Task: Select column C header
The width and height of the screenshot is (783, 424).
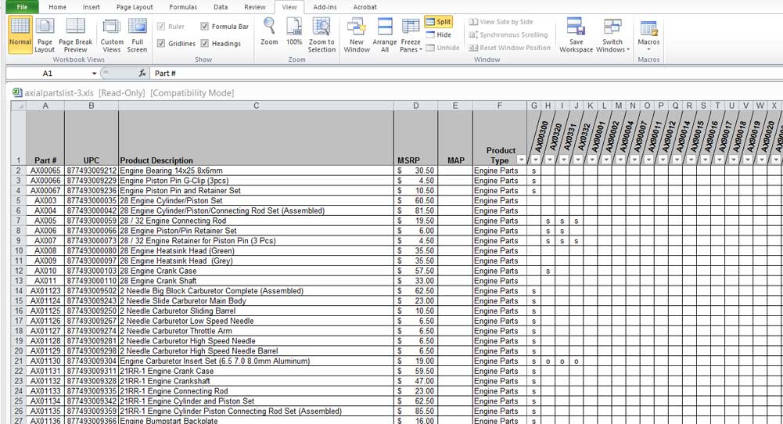Action: [x=256, y=106]
